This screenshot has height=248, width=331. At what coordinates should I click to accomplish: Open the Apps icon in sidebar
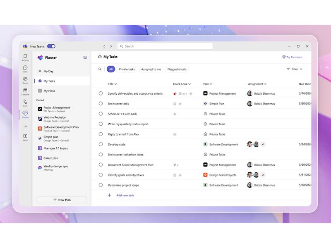pos(25,137)
